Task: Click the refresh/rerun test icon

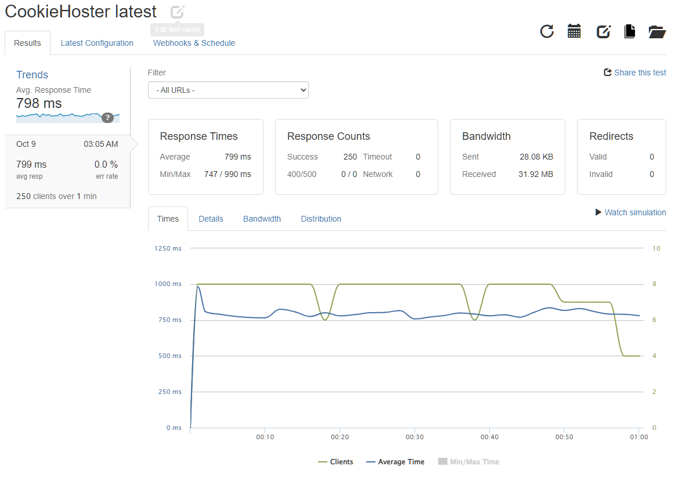Action: pos(547,31)
